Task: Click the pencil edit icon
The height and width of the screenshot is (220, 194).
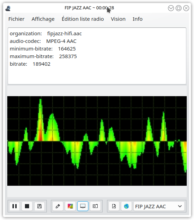Action: (58, 206)
